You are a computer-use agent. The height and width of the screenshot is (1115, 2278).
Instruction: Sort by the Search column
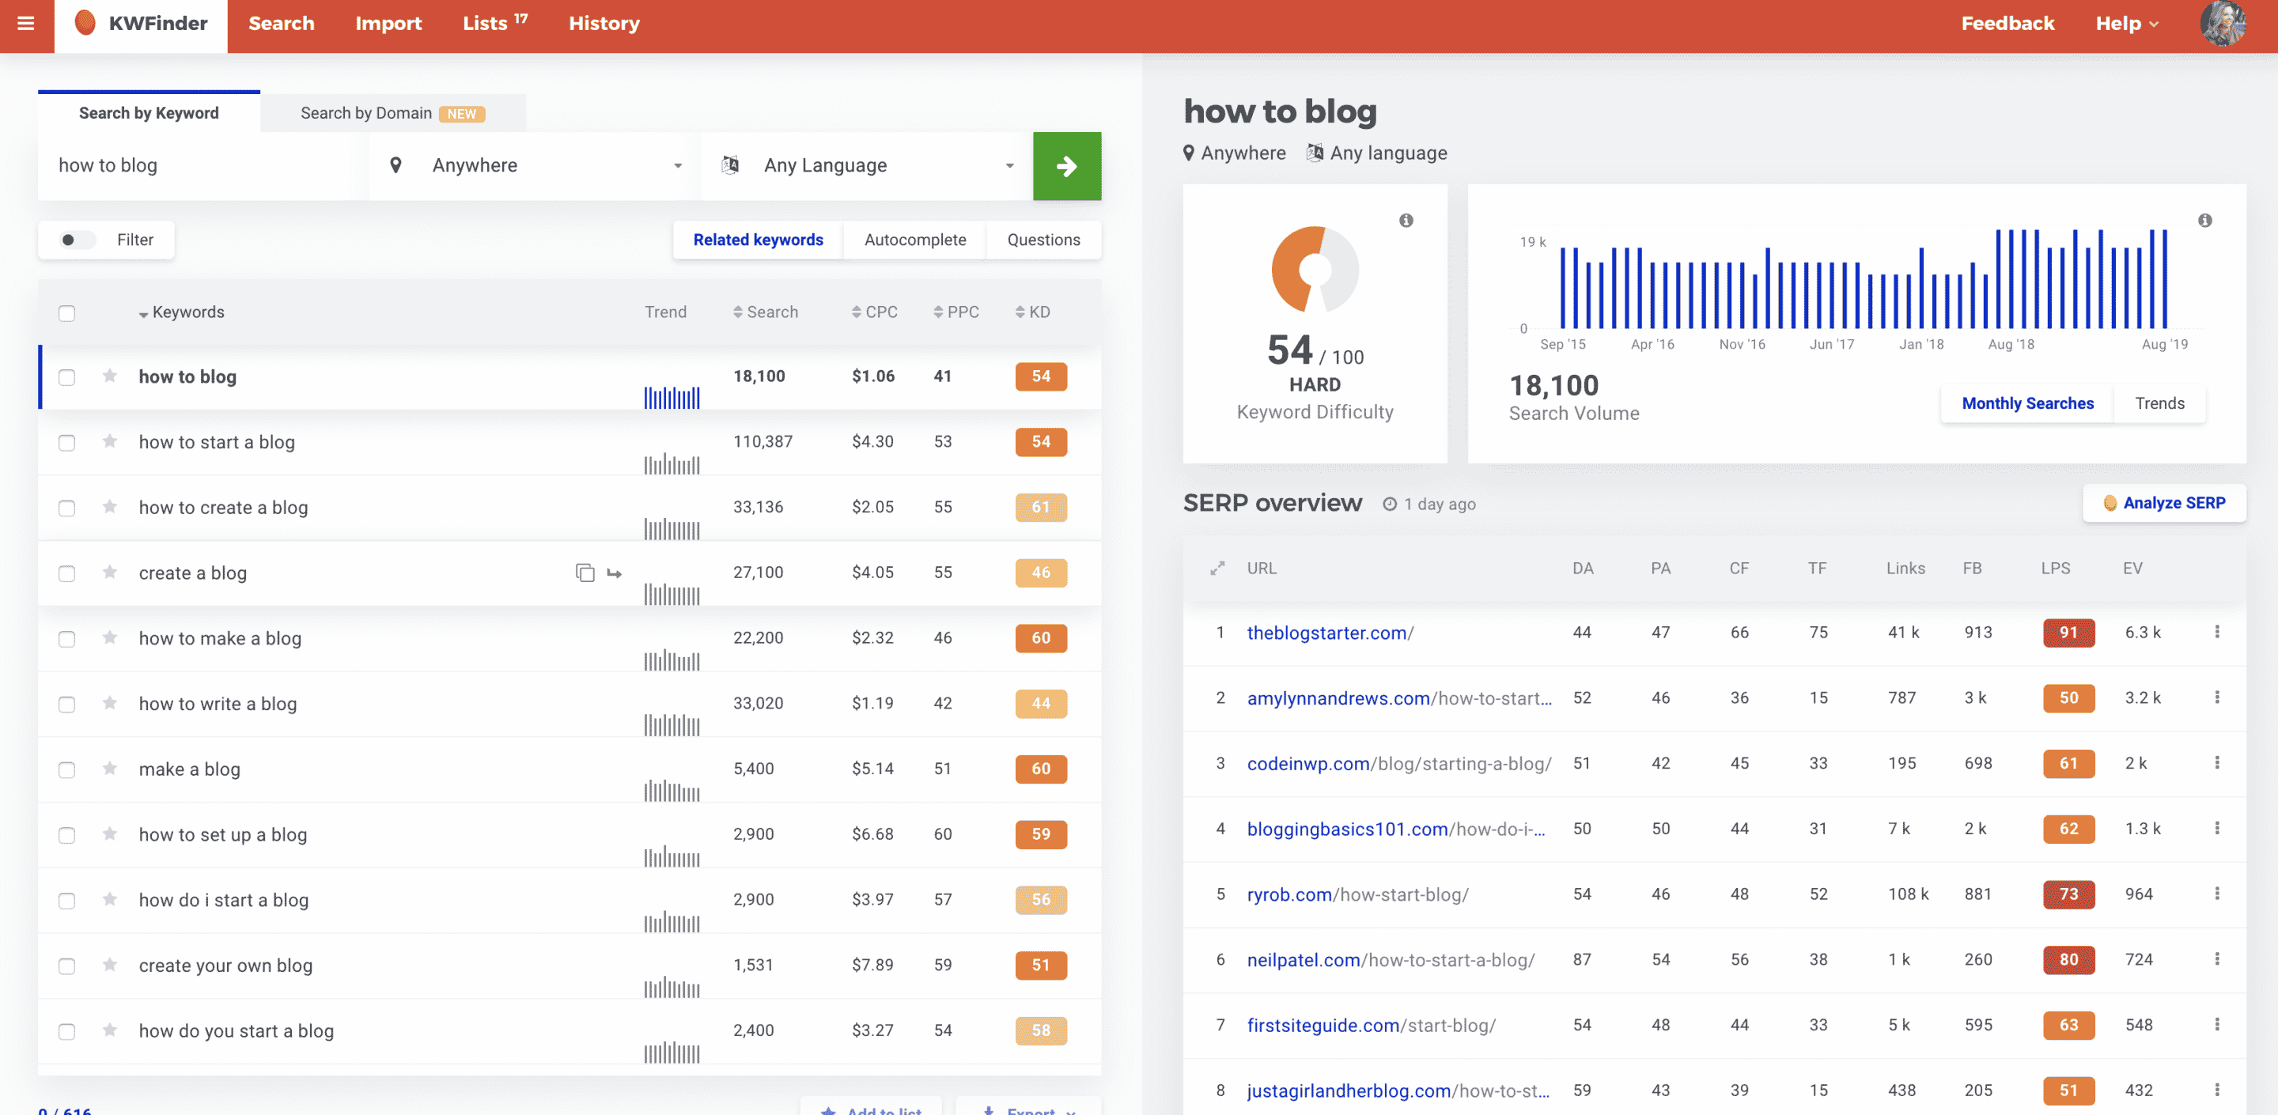766,312
